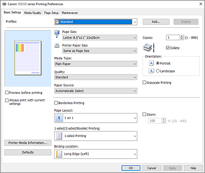This screenshot has height=173, width=205.
Task: Select the Landscape radio button
Action: (x=157, y=71)
